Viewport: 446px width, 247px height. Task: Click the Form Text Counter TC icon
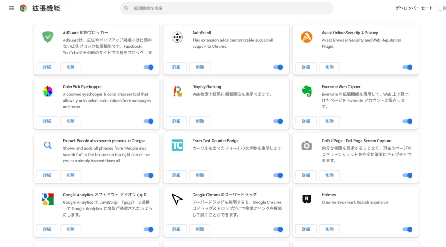click(x=177, y=145)
